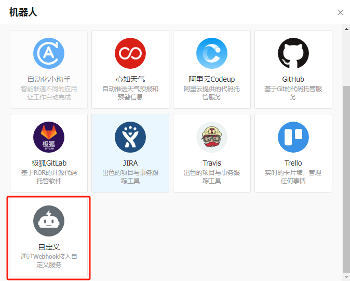Click the 自动化小助手 blue robot icon
Image resolution: width=350 pixels, height=281 pixels.
pyautogui.click(x=49, y=53)
